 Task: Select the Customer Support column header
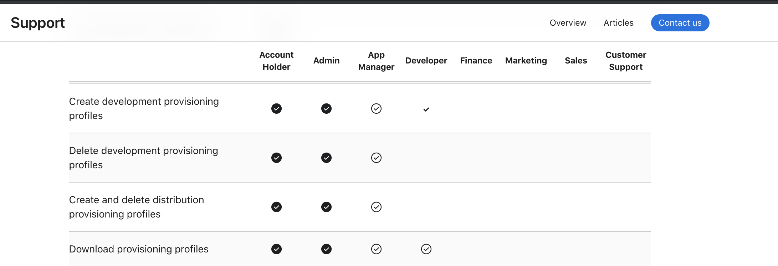click(x=626, y=61)
